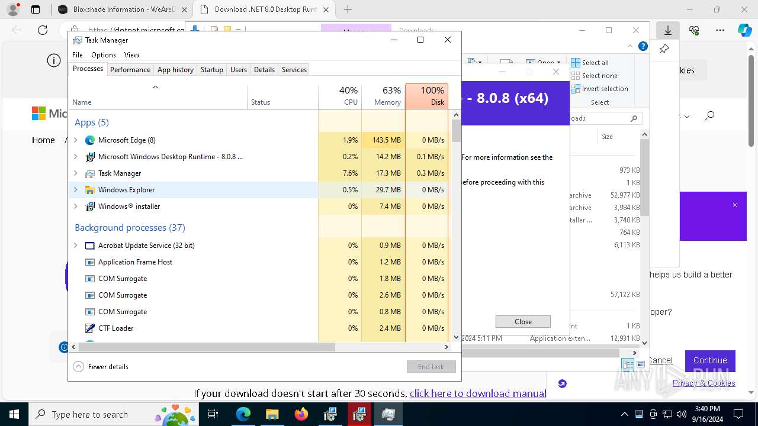
Task: Open Task View on the taskbar
Action: 214,414
